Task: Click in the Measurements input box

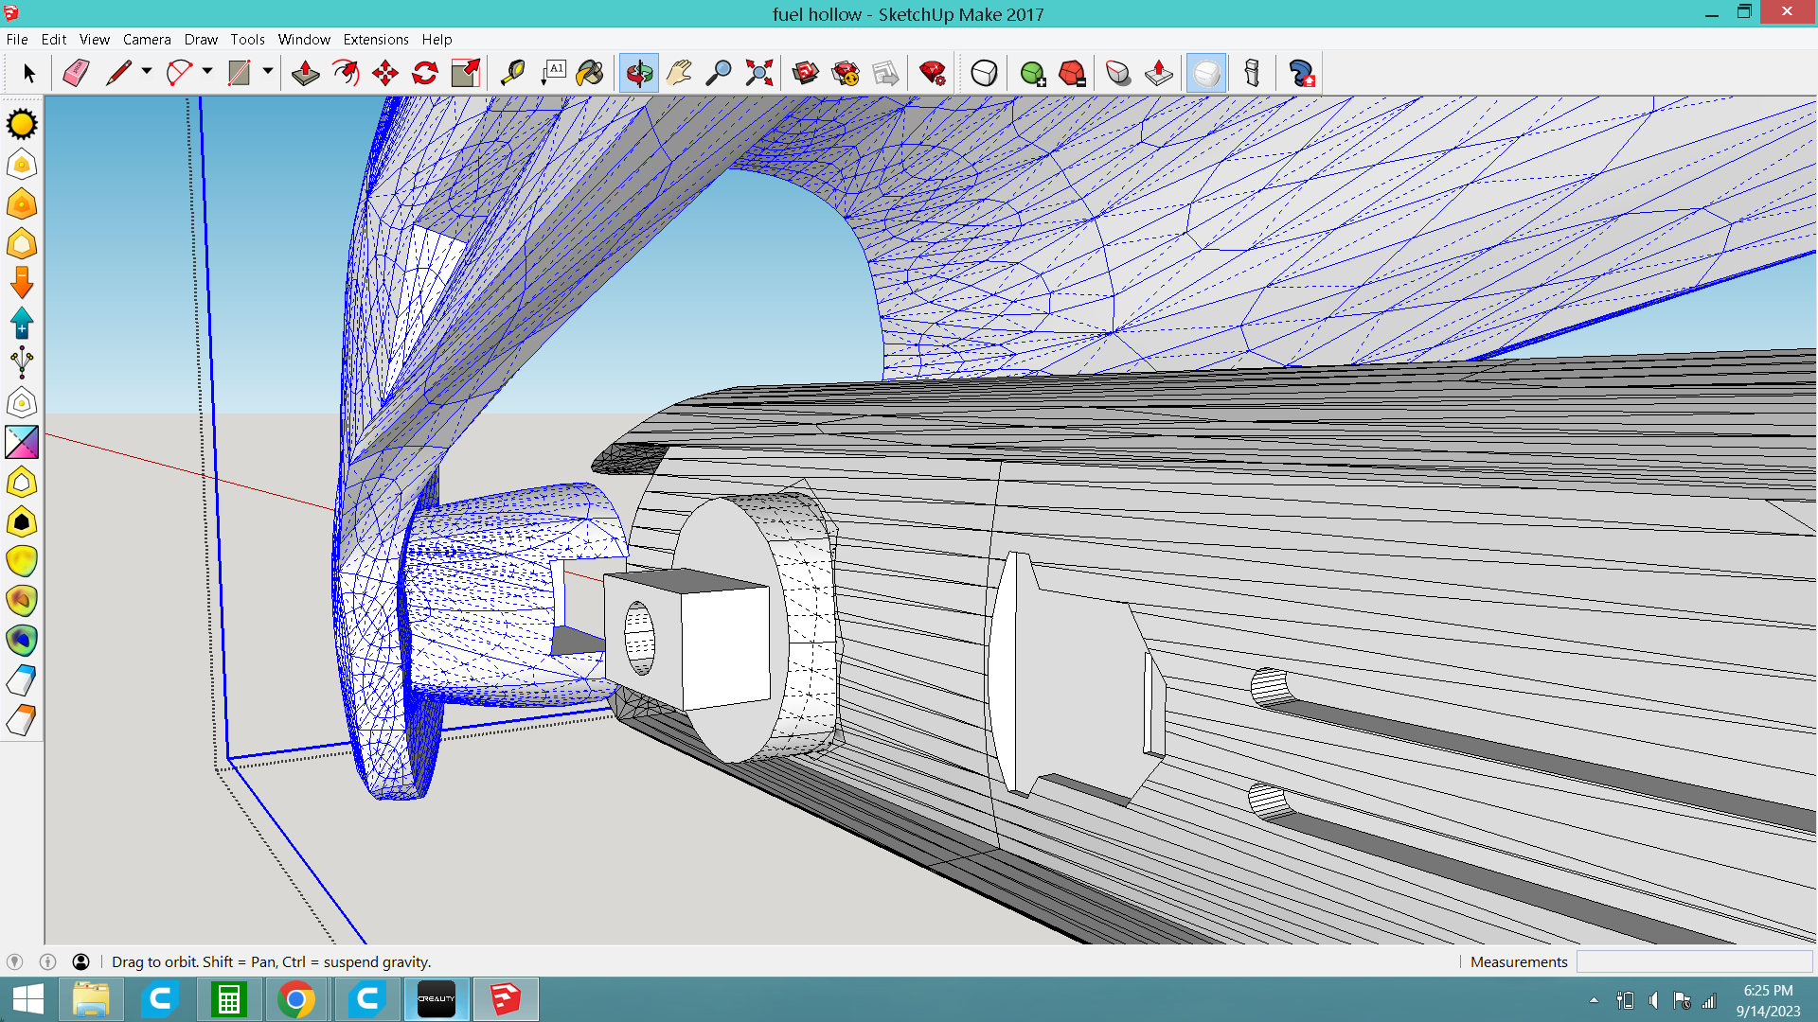Action: [1693, 961]
